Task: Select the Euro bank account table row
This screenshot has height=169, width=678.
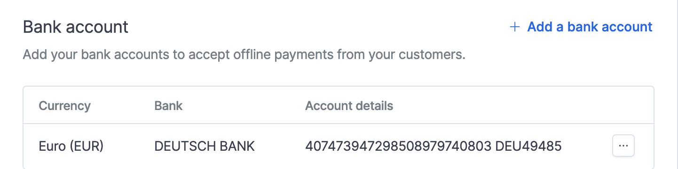Action: (x=339, y=146)
